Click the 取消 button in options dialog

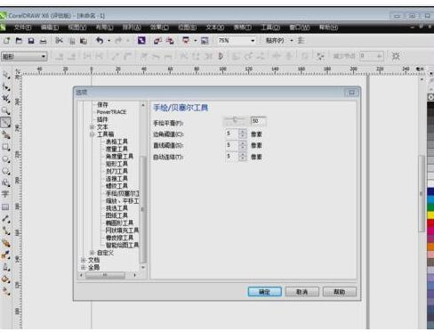coord(302,292)
